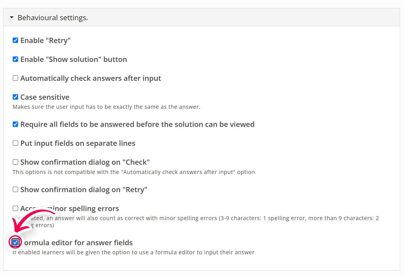404x275 pixels.
Task: Uncheck the formula editor for answer fields checkbox
Action: [16, 242]
